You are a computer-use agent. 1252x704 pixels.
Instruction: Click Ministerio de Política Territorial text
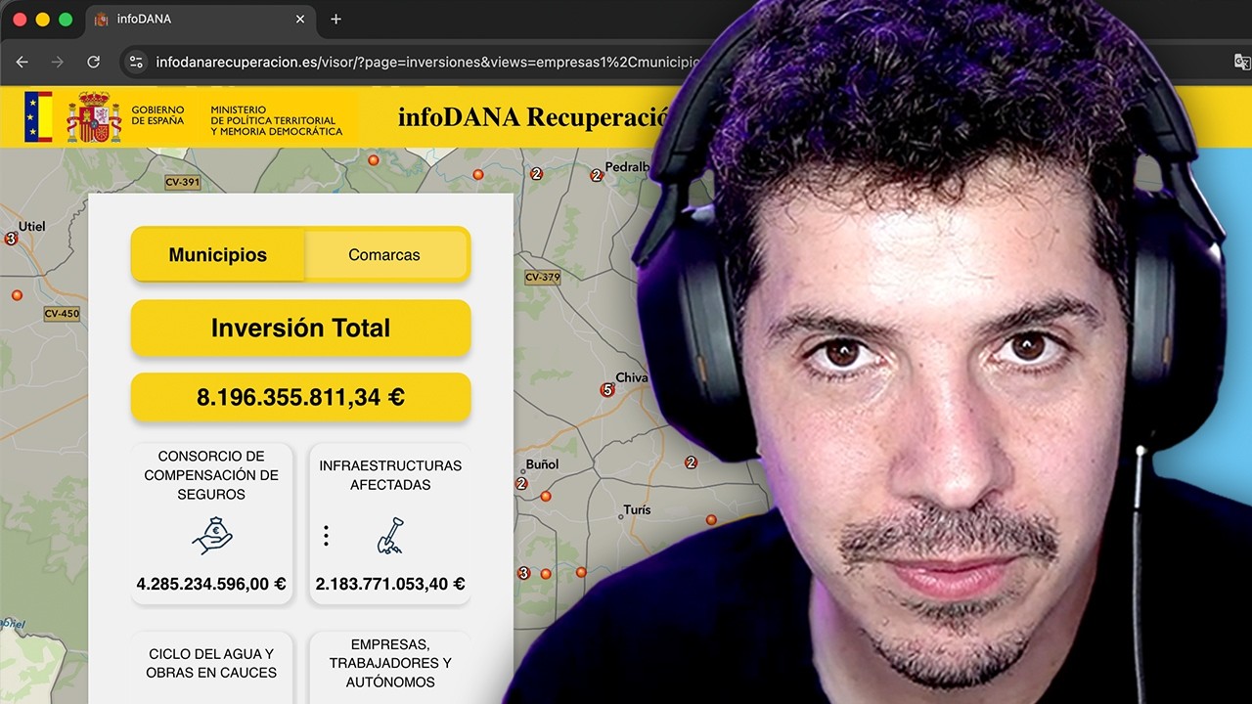coord(277,121)
